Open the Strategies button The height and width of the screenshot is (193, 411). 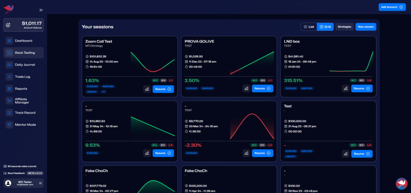(x=344, y=27)
